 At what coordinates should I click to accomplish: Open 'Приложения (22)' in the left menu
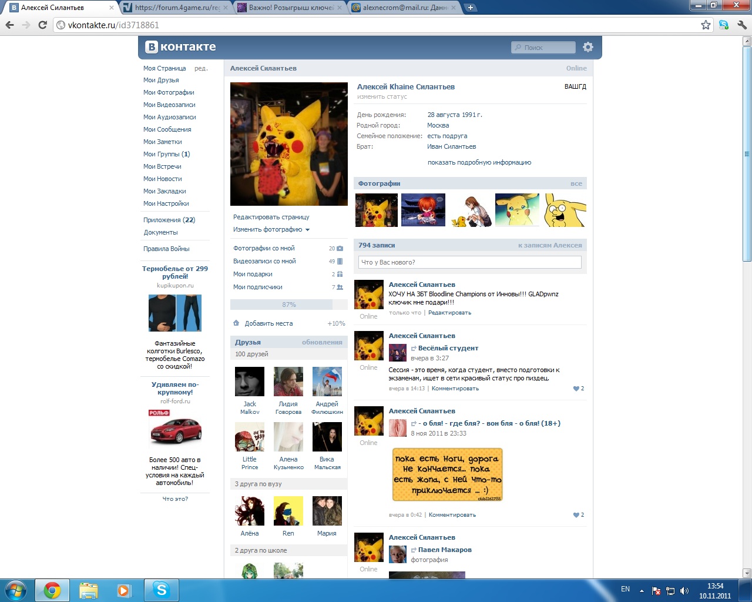(169, 220)
